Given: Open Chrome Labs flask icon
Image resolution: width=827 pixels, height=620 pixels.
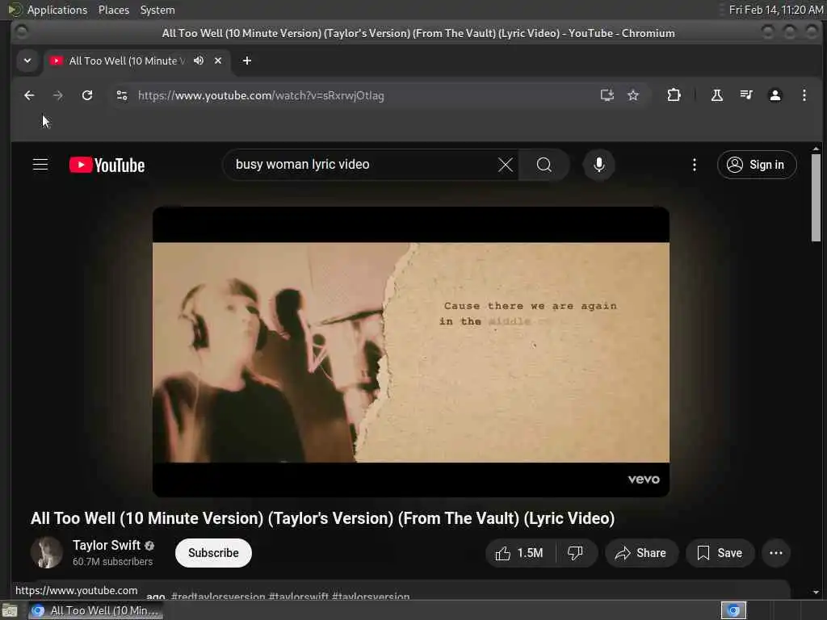Looking at the screenshot, I should click(x=717, y=95).
